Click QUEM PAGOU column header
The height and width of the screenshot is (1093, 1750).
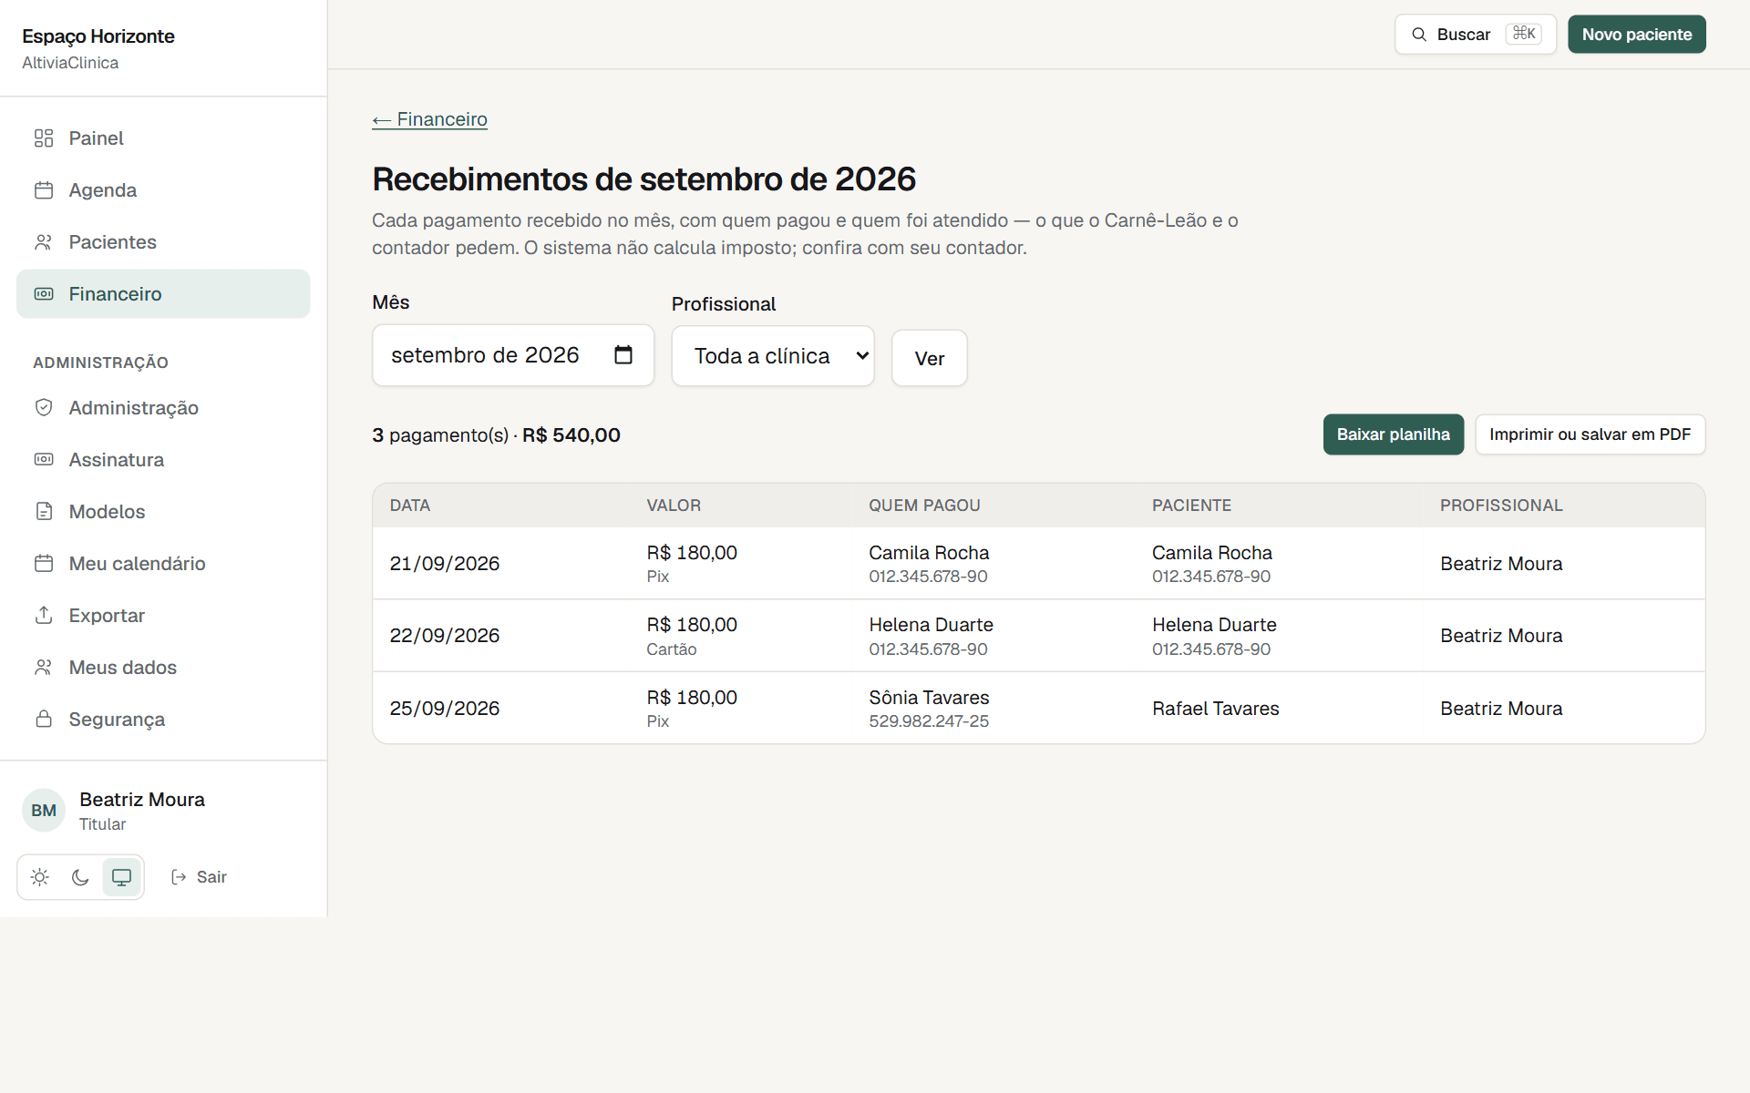click(924, 506)
